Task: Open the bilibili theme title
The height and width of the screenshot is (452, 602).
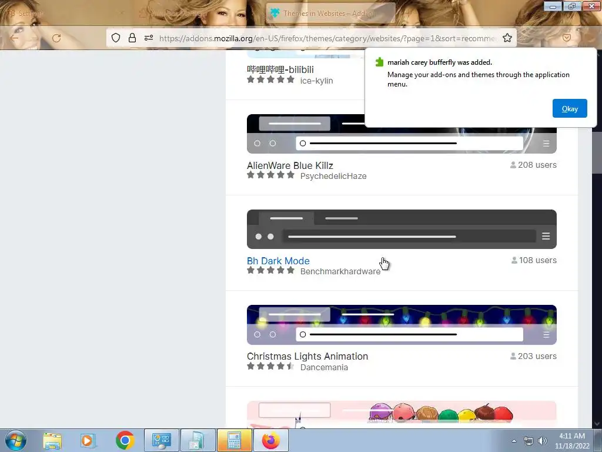Action: [x=280, y=69]
